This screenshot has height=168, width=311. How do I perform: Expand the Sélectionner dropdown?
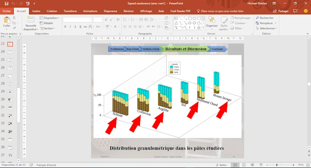tap(266, 28)
